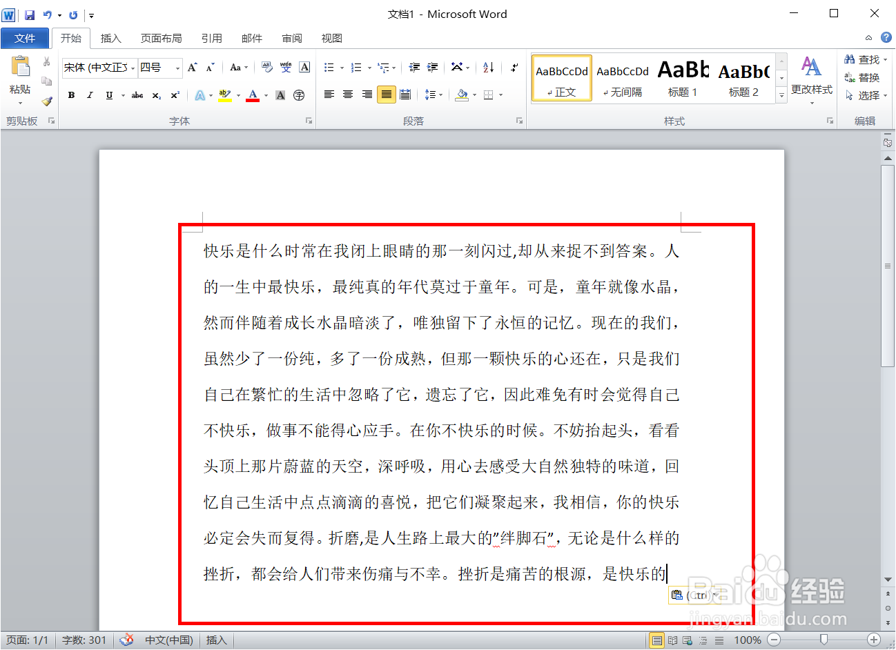
Task: Apply the 无间隔 no-spacing style
Action: pyautogui.click(x=623, y=78)
